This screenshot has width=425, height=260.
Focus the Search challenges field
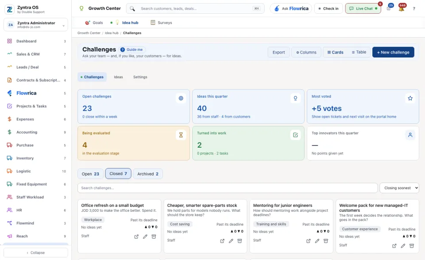228,188
